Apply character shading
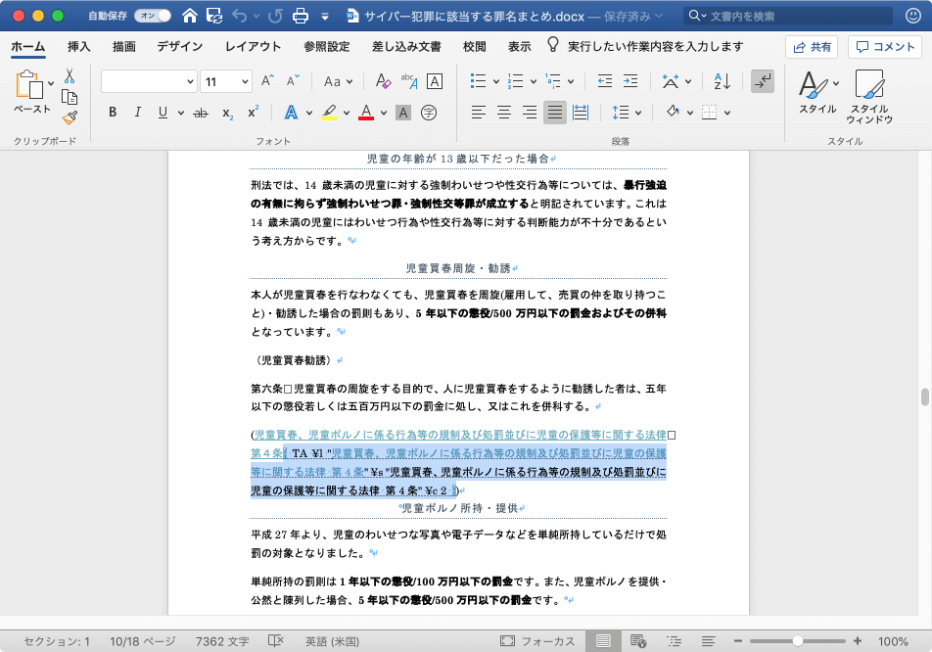 tap(403, 113)
